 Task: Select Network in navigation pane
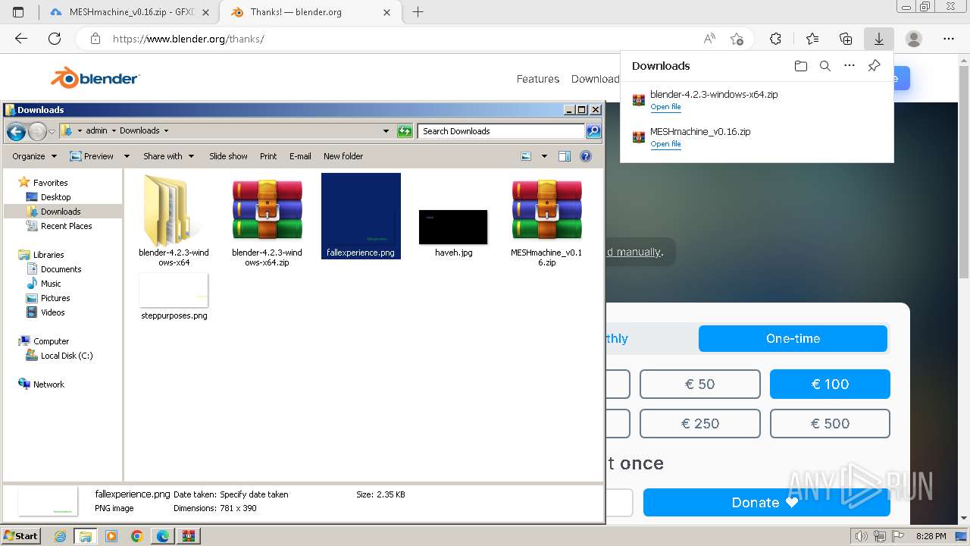[x=48, y=384]
